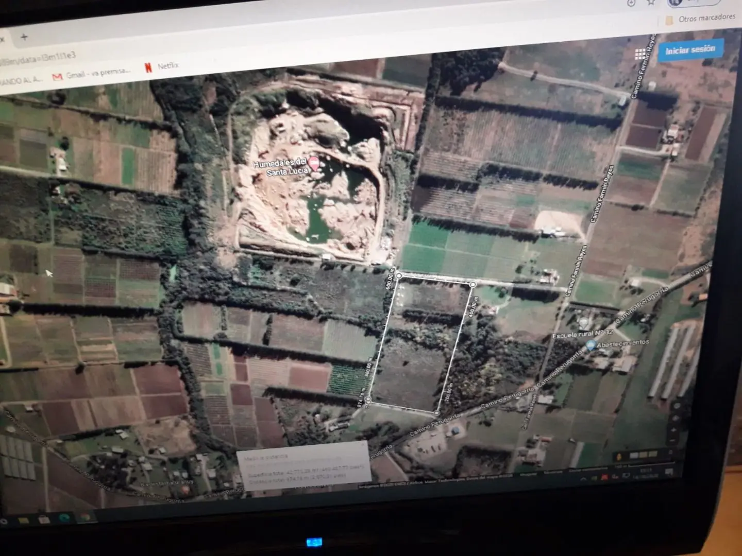Open the Otros marcadores bookmarks folder
The image size is (742, 556).
click(x=701, y=19)
